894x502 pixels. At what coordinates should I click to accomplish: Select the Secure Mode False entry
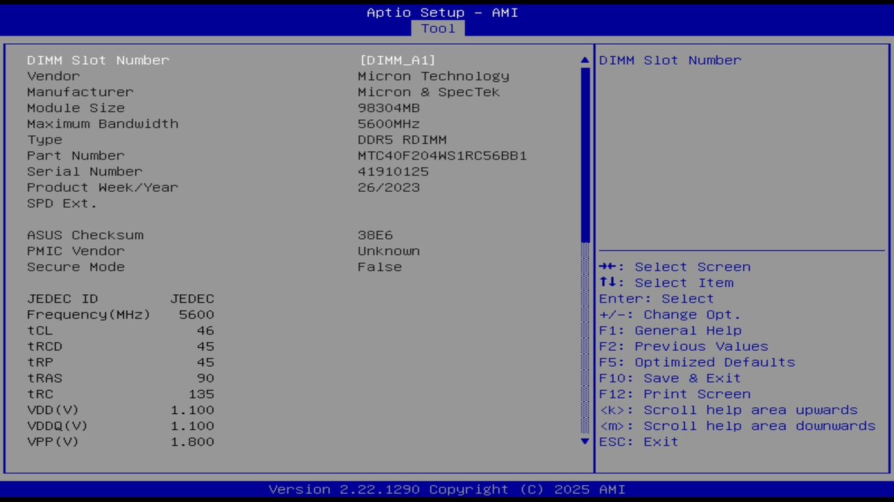(379, 266)
